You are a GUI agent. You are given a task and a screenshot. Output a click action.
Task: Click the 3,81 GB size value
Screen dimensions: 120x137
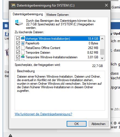(93, 57)
